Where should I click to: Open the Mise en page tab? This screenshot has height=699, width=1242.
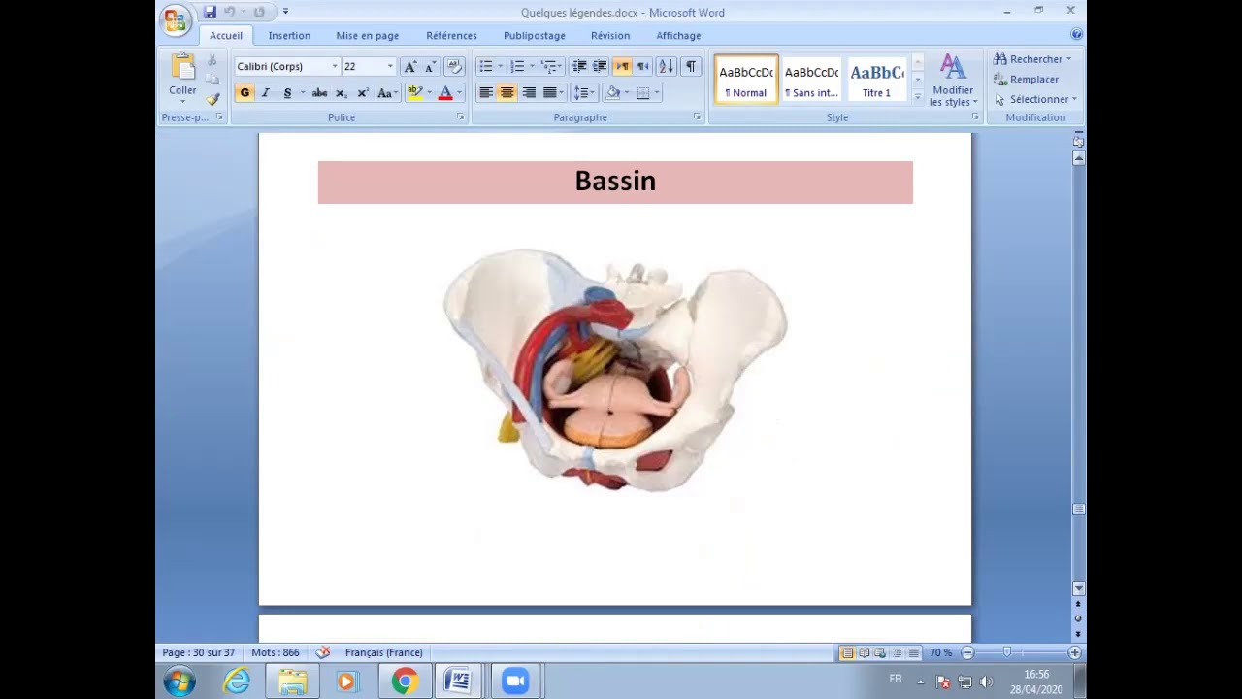[x=367, y=35]
